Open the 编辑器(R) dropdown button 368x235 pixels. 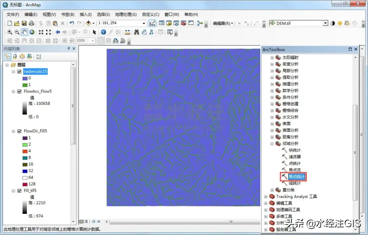click(x=223, y=23)
